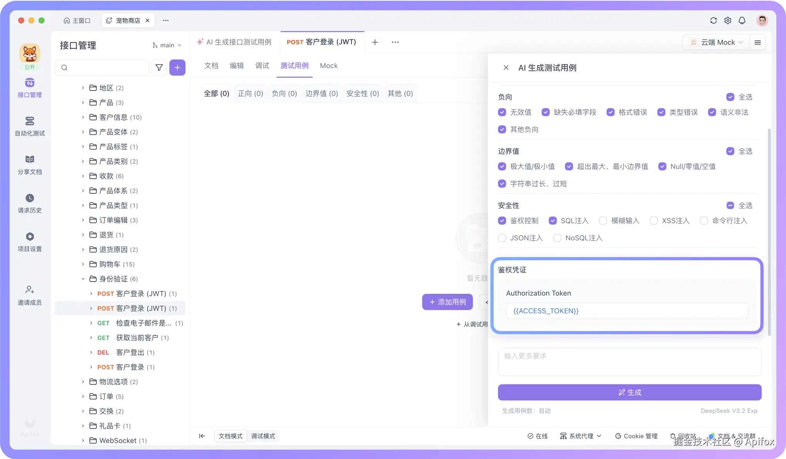Open notifications bell icon

(x=742, y=20)
